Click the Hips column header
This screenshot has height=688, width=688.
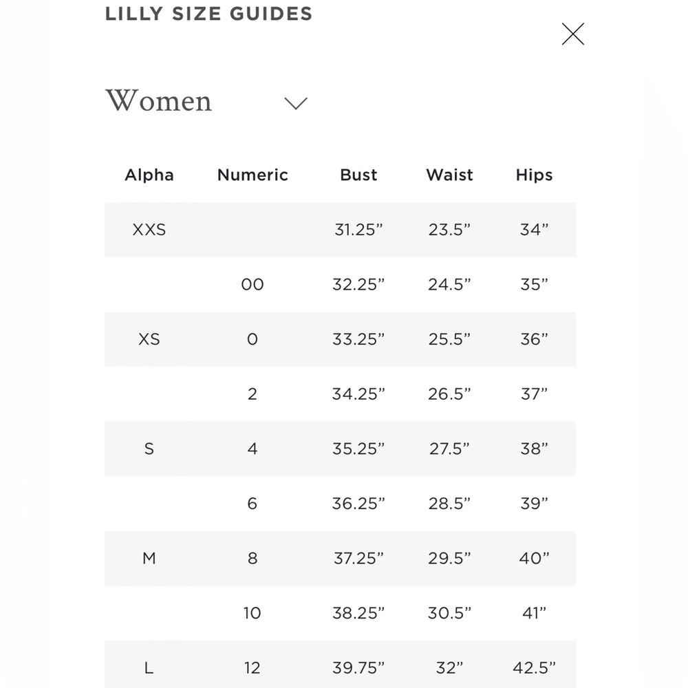tap(534, 175)
